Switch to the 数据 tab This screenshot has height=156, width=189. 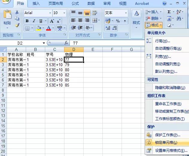pos(91,4)
